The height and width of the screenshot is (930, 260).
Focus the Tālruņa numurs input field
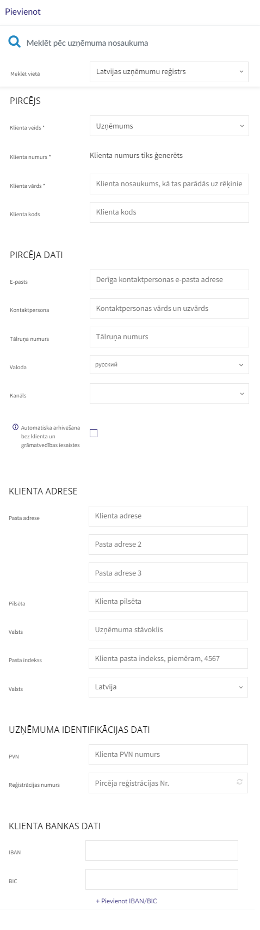click(169, 336)
